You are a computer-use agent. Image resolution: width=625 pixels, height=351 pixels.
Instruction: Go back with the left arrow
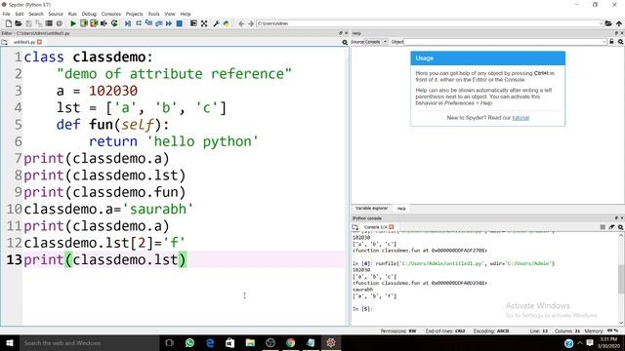tap(241, 23)
